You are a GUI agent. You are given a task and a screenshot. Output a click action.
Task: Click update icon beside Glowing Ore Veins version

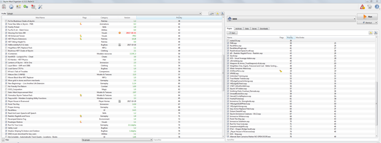[x=120, y=33]
